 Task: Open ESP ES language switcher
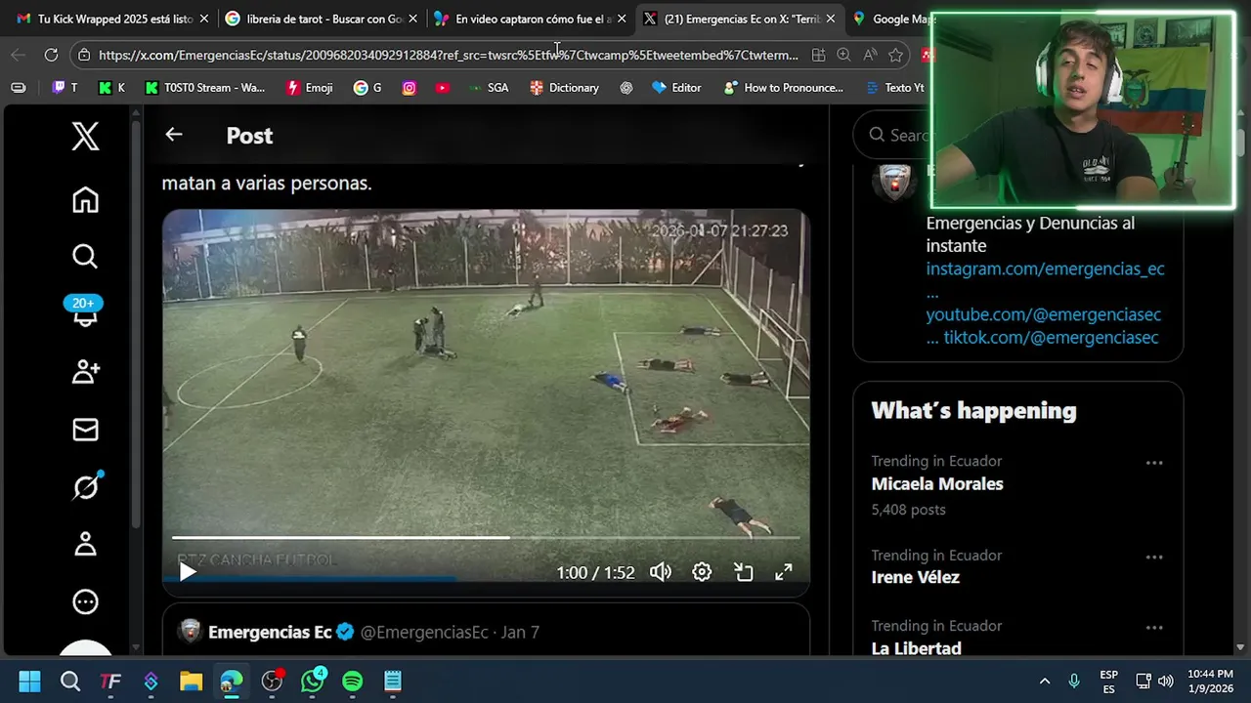(x=1108, y=682)
